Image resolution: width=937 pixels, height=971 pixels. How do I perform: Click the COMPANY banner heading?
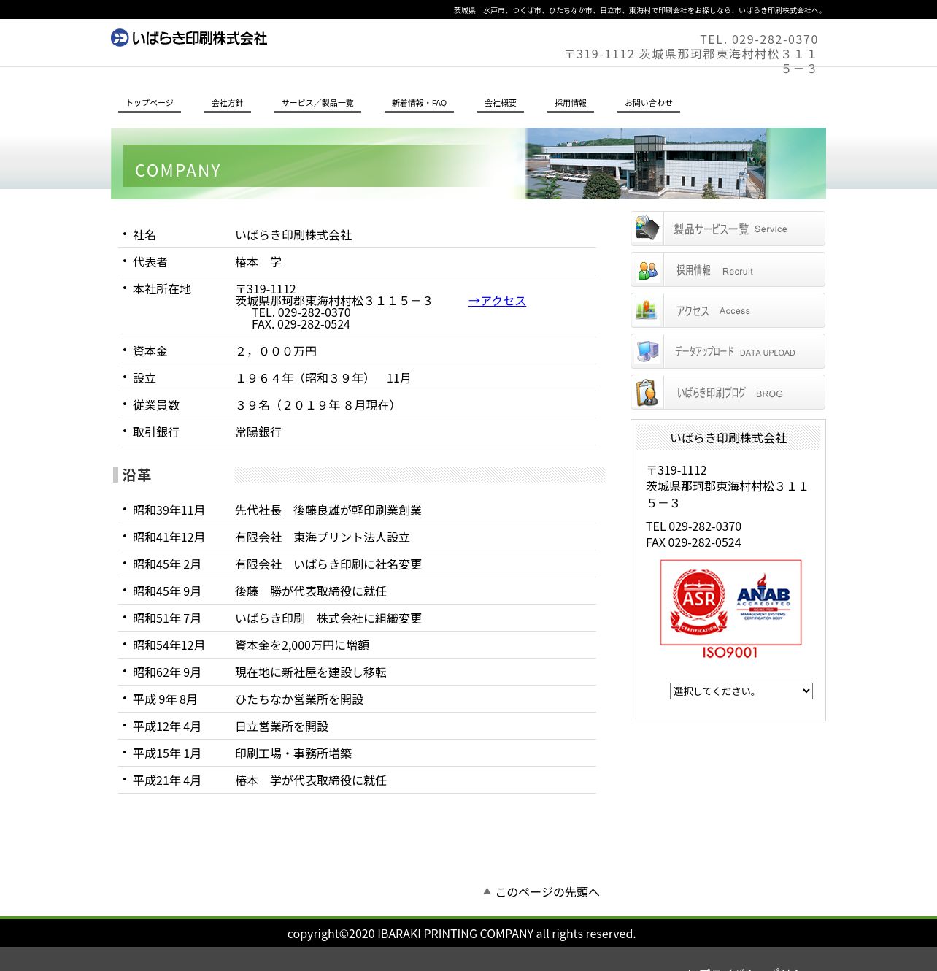[178, 171]
